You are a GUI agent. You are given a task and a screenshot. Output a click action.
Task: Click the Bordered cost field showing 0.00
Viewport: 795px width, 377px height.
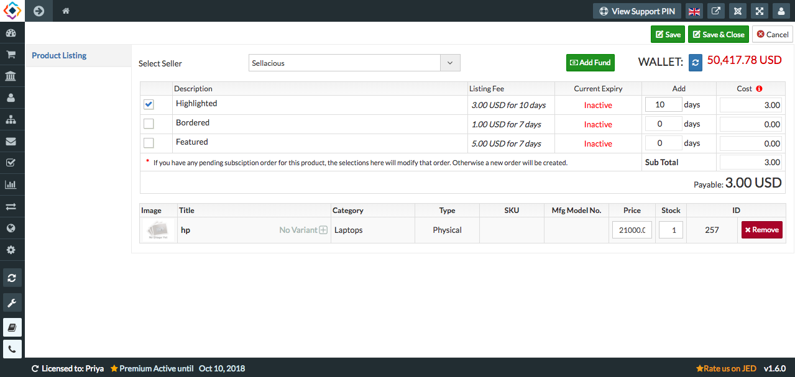(x=751, y=124)
